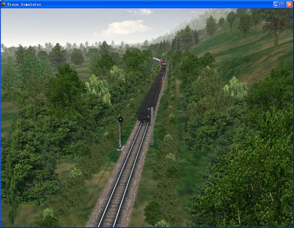The width and height of the screenshot is (294, 228).
Task: Click the small cloud at top of sky
Action: tap(145, 12)
